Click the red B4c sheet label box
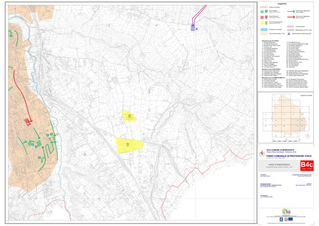The height and width of the screenshot is (226, 319). pyautogui.click(x=307, y=165)
